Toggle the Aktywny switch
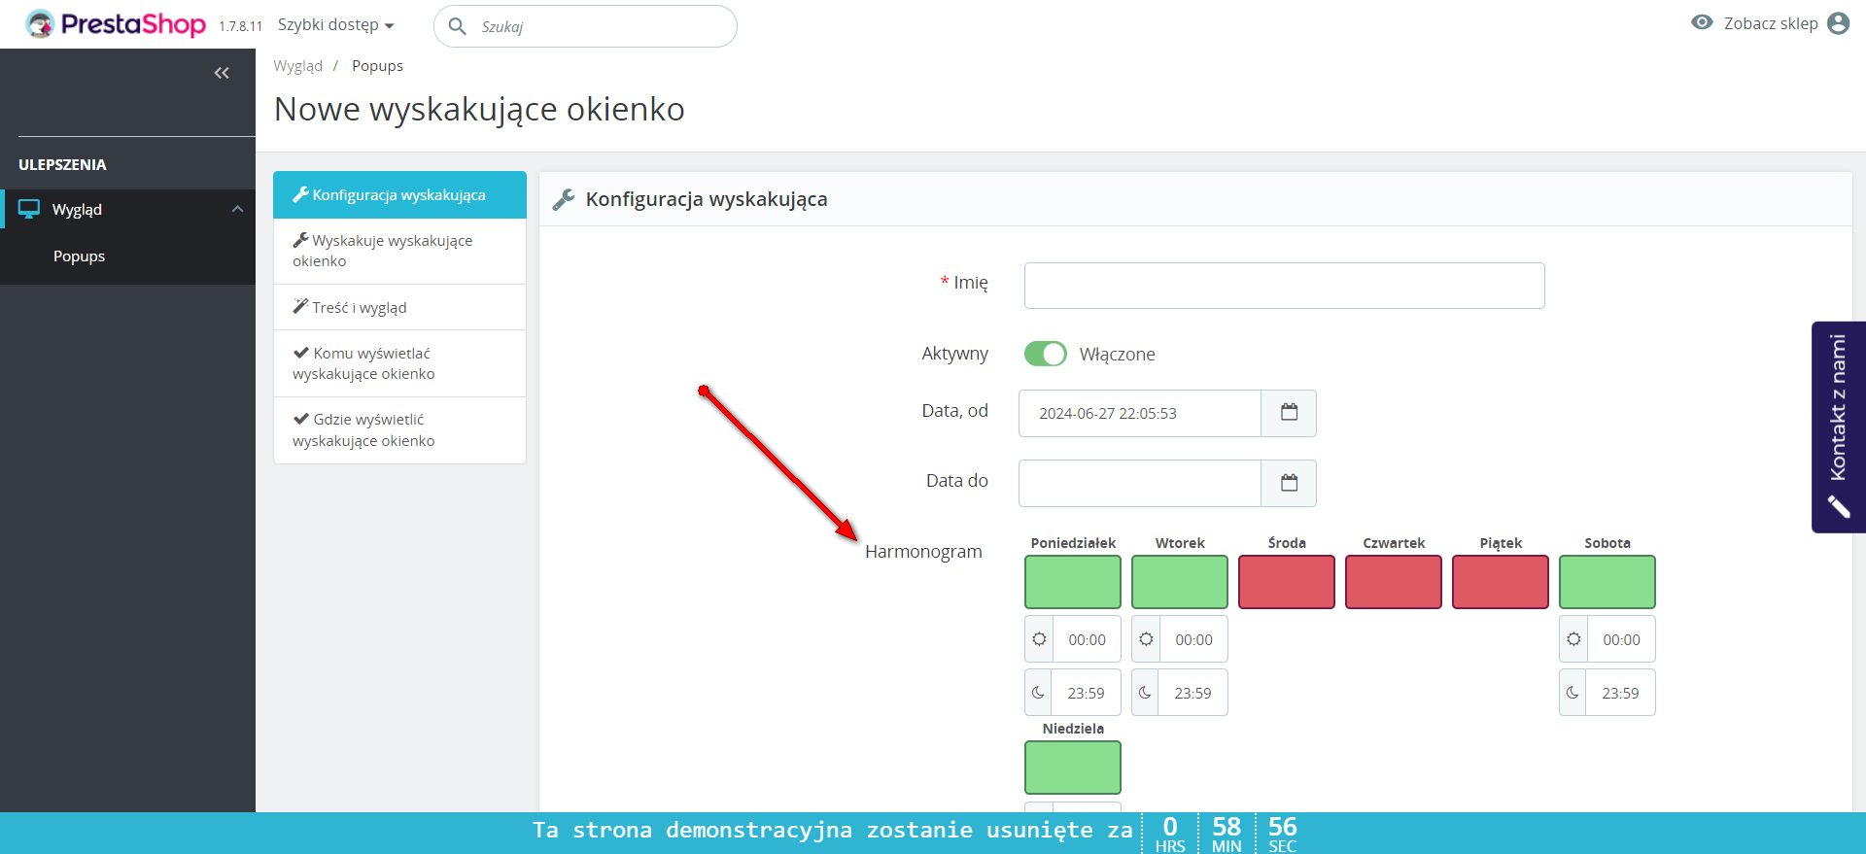The height and width of the screenshot is (854, 1866). tap(1045, 354)
